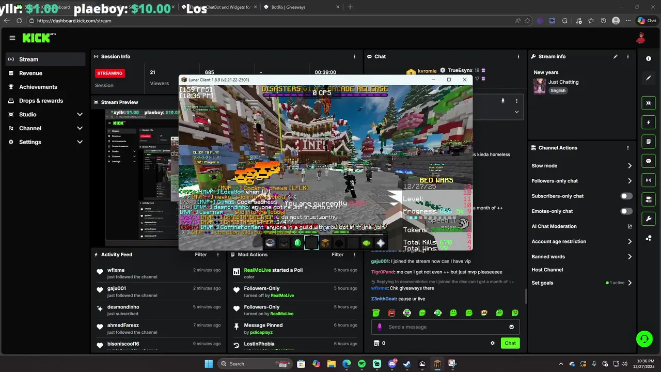
Task: Open Activity Feed three-dot menu
Action: coord(218,255)
